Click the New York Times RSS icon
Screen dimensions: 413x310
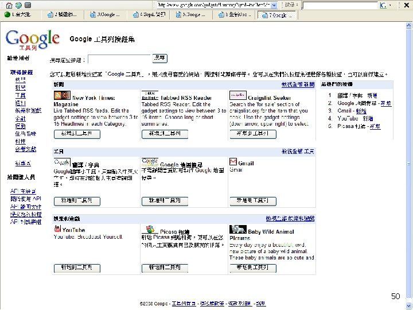[62, 95]
